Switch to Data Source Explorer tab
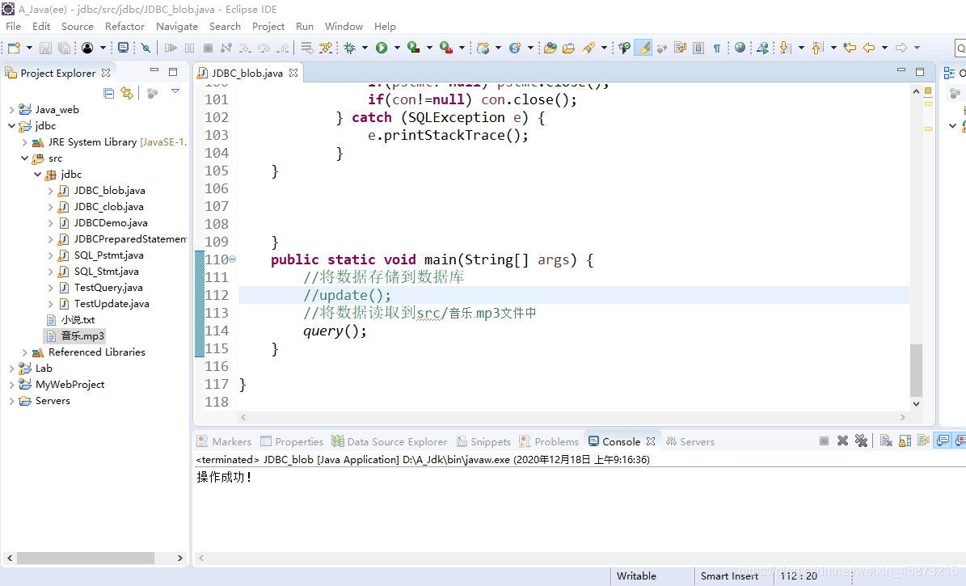Image resolution: width=966 pixels, height=586 pixels. point(390,441)
